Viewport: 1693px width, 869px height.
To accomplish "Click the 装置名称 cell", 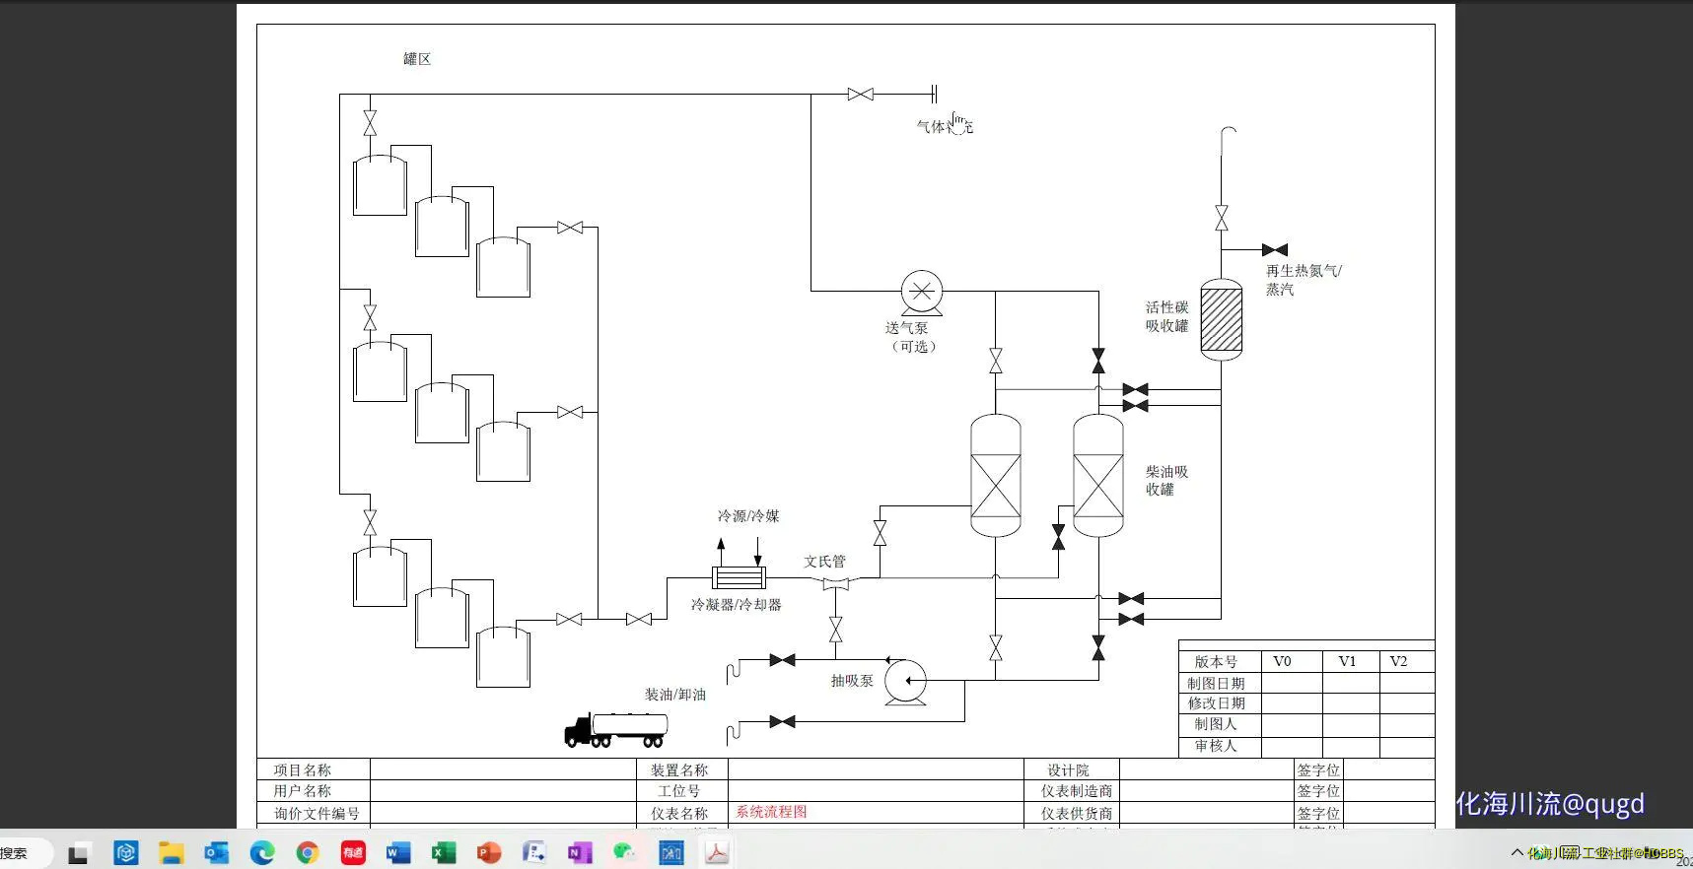I will pyautogui.click(x=682, y=769).
